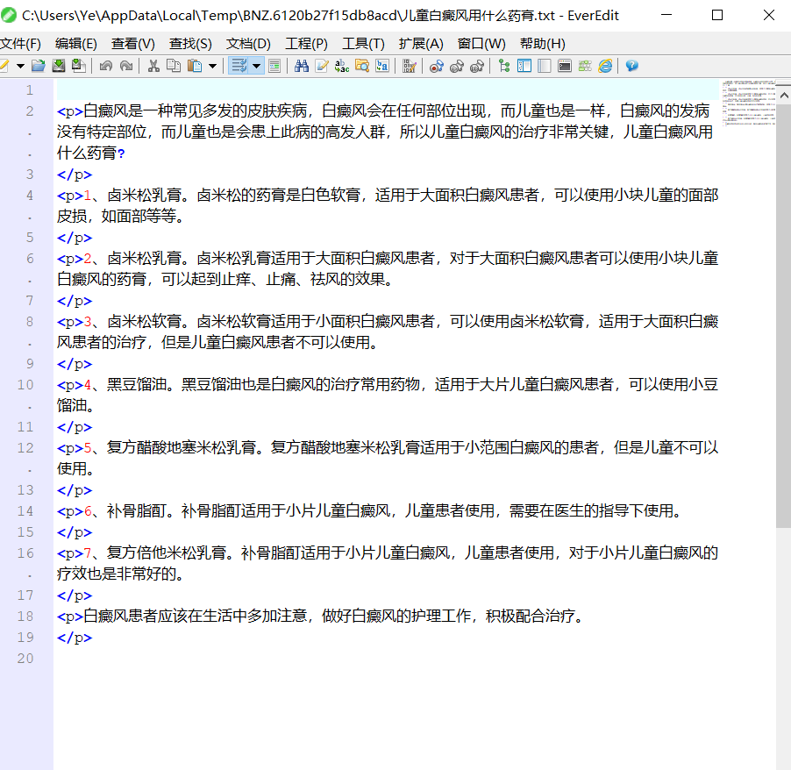Save the current file
Screen dimensions: 791x770
click(59, 66)
